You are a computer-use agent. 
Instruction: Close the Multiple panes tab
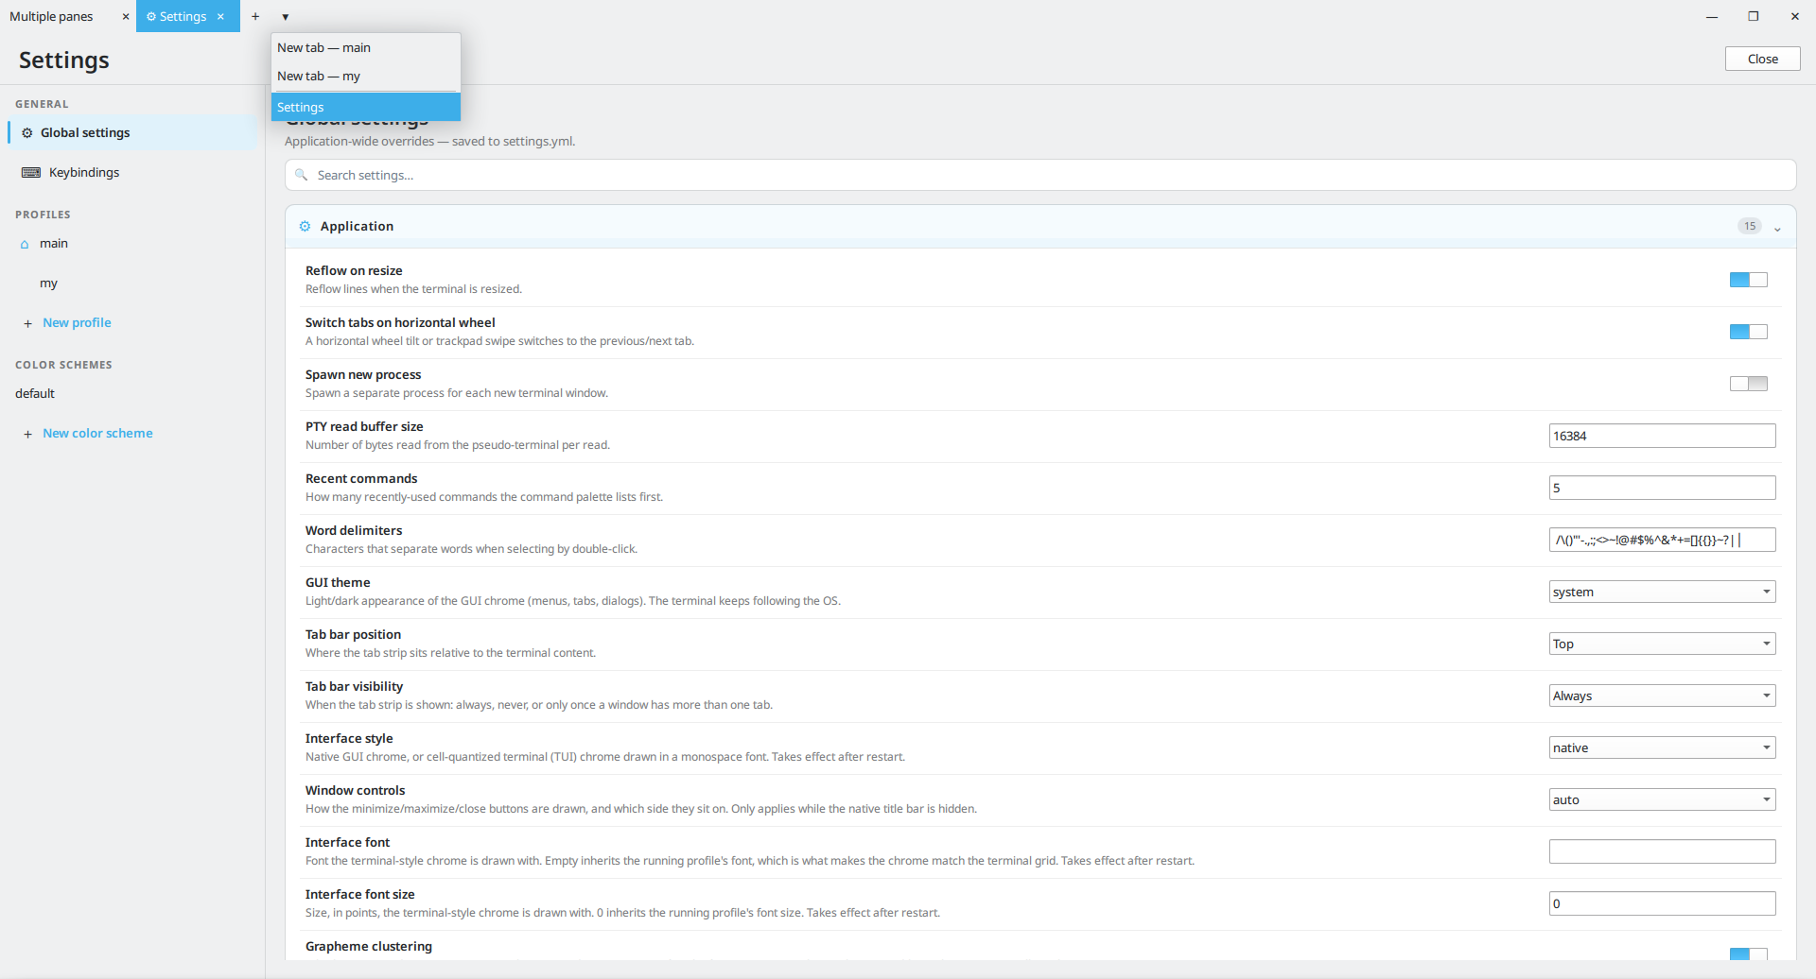[x=126, y=16]
